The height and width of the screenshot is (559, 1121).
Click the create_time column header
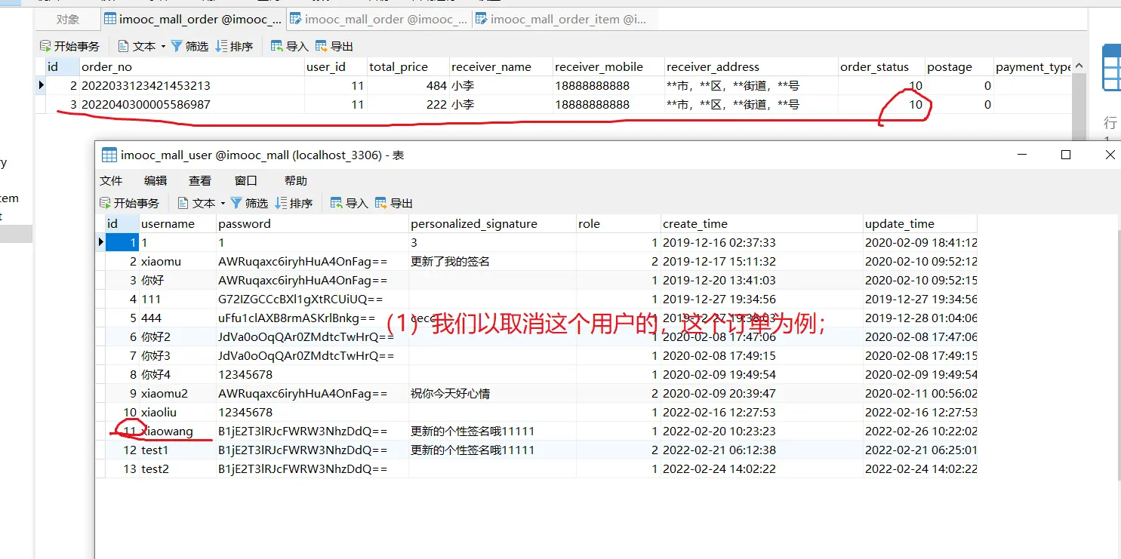[762, 223]
